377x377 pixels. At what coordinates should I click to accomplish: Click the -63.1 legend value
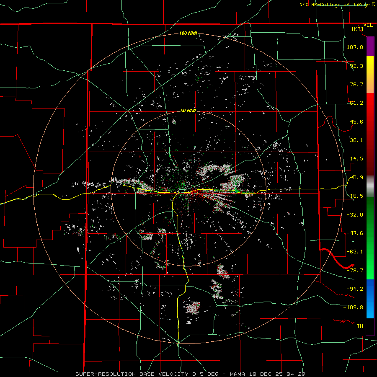pos(355,252)
